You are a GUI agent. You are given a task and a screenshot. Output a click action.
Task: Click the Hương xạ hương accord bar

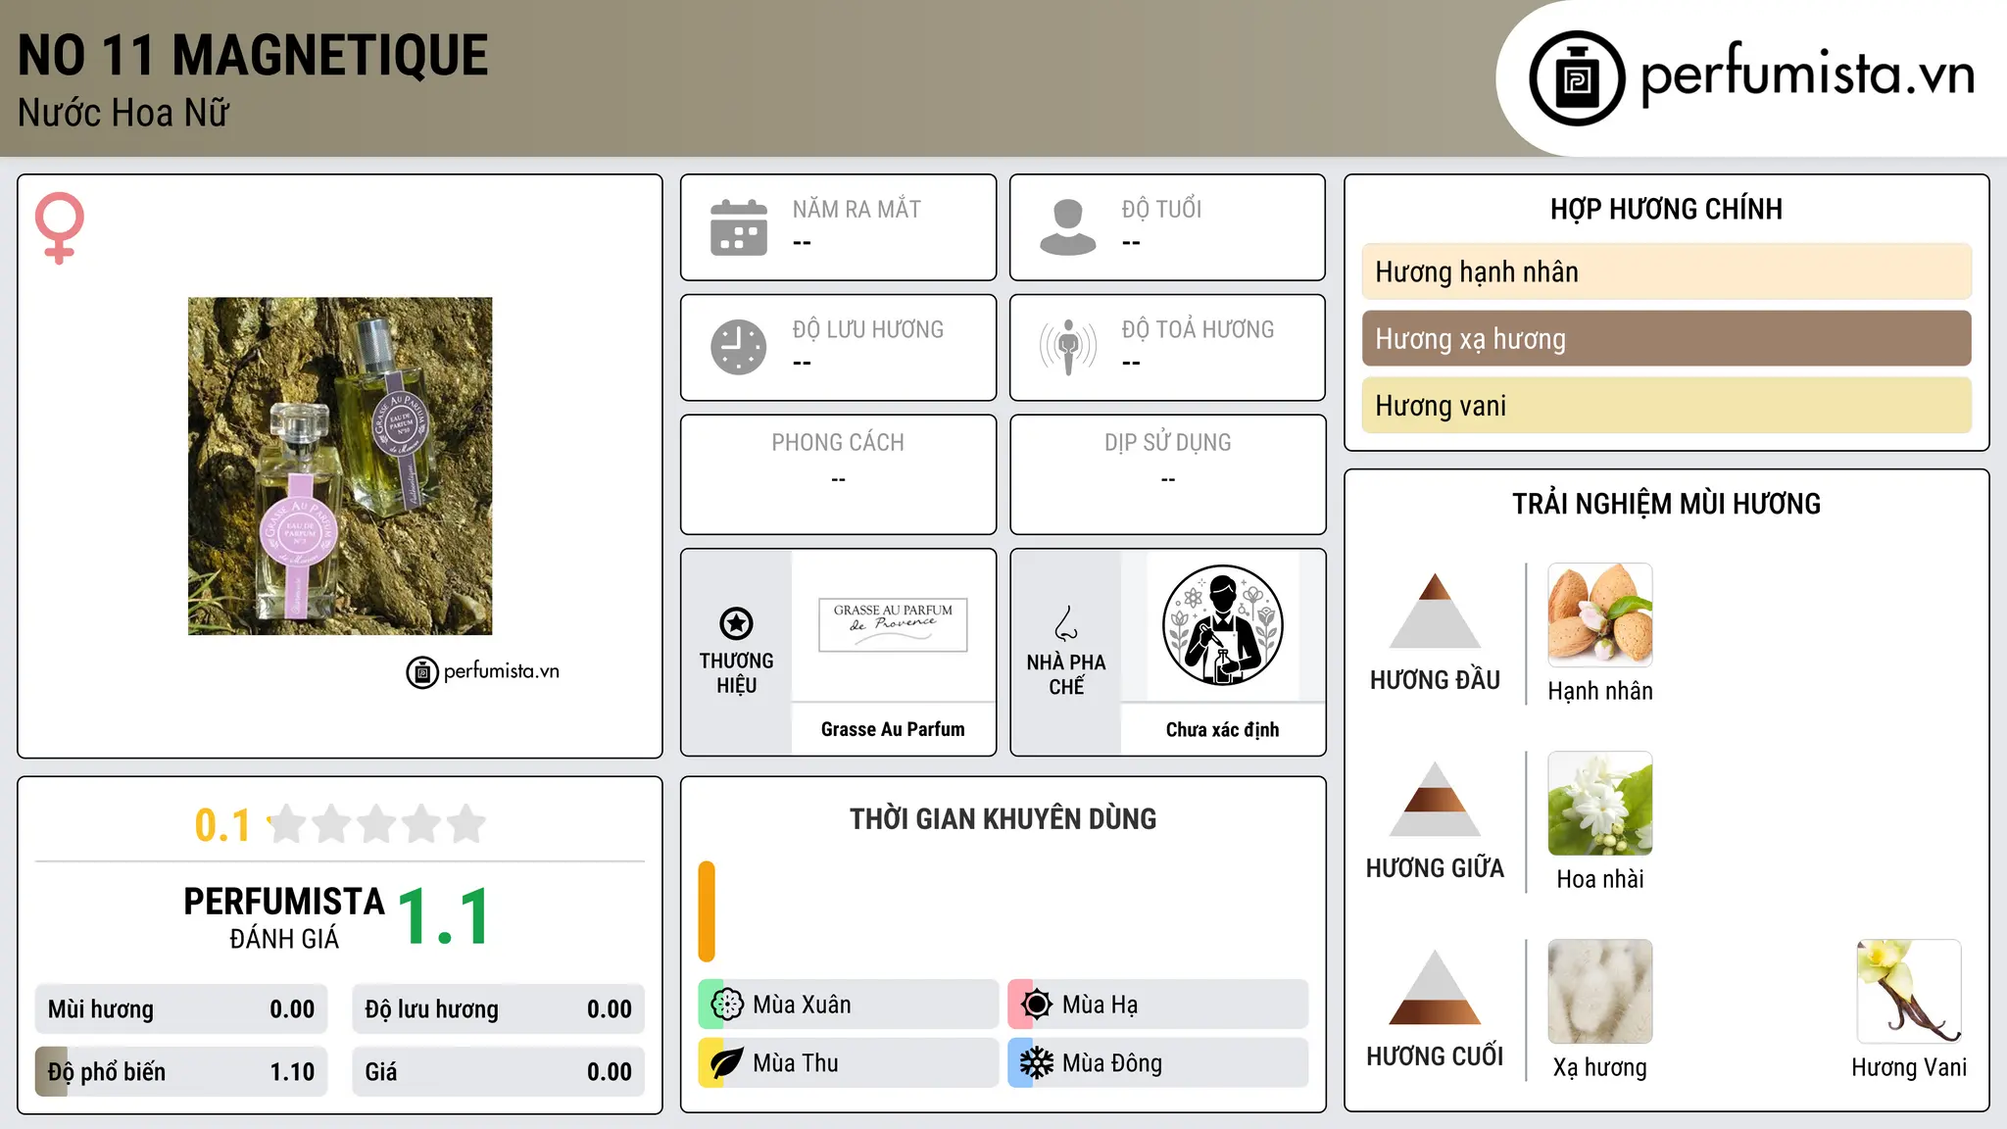1667,338
